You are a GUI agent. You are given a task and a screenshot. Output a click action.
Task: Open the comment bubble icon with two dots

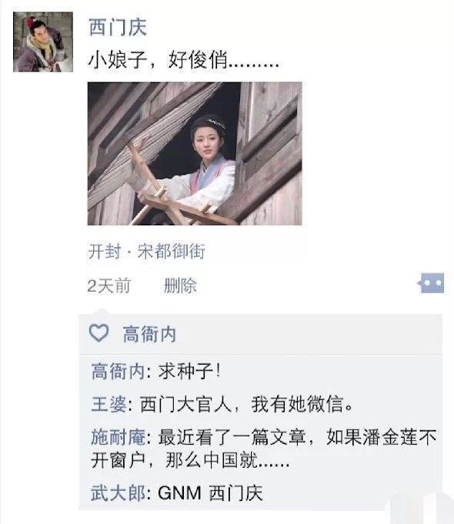pyautogui.click(x=432, y=283)
